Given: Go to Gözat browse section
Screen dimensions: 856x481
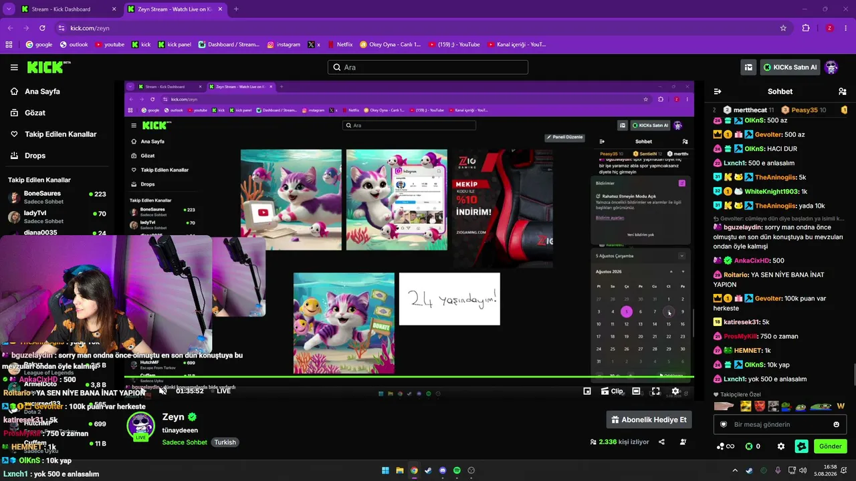Looking at the screenshot, I should point(35,113).
